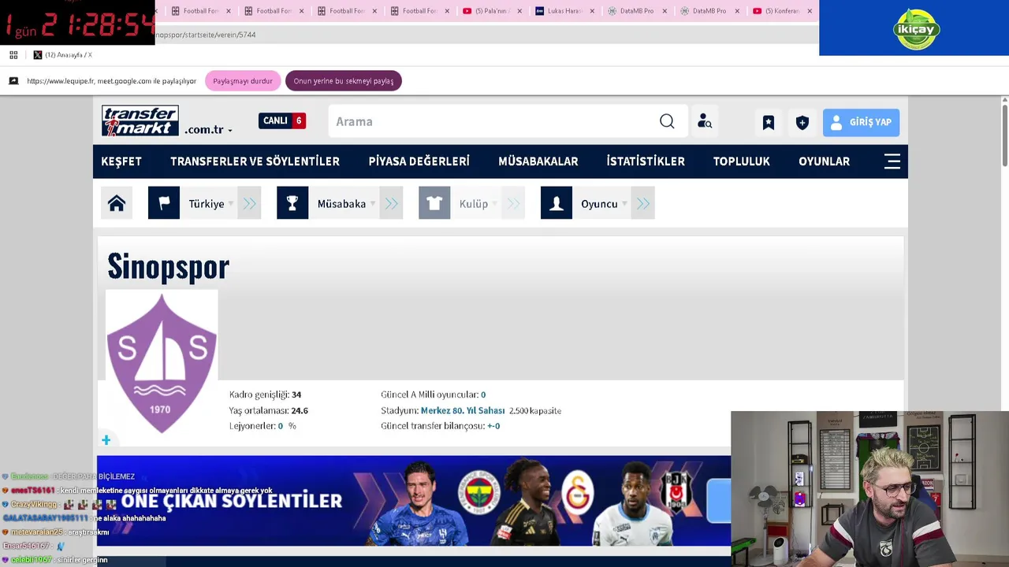Click the page vertical scrollbar thumb
1009x567 pixels.
(1004, 135)
